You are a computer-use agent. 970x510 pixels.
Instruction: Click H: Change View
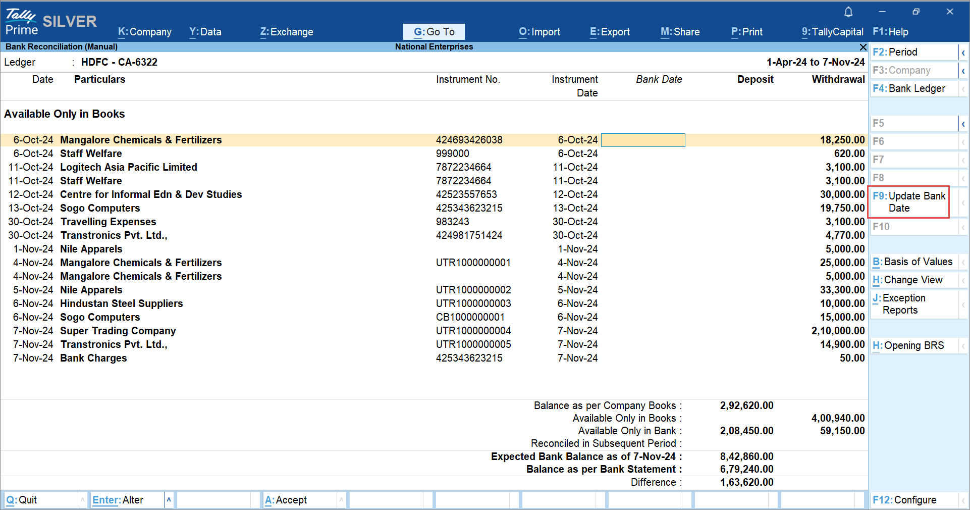point(914,280)
